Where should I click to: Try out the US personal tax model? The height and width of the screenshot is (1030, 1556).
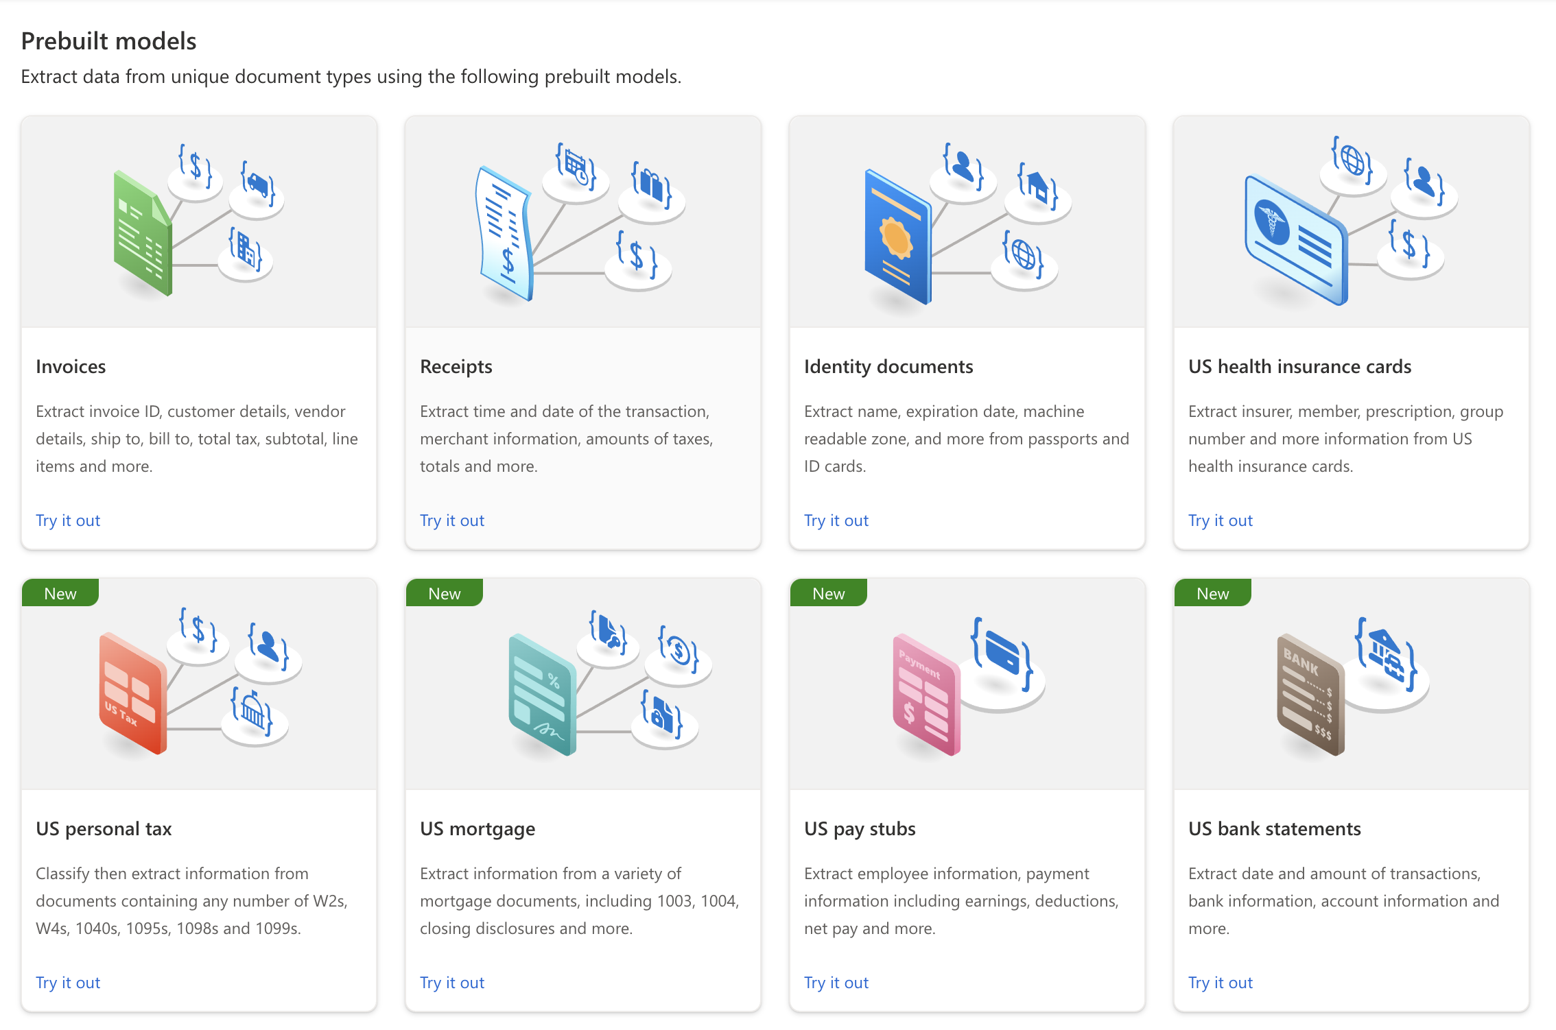(x=68, y=983)
